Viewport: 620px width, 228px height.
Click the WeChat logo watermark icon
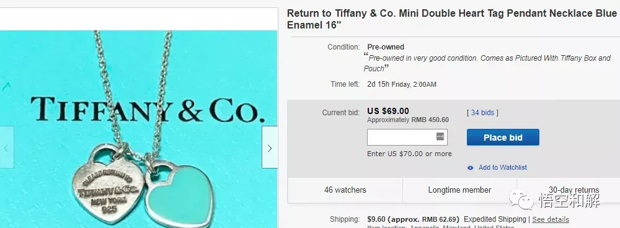click(521, 199)
